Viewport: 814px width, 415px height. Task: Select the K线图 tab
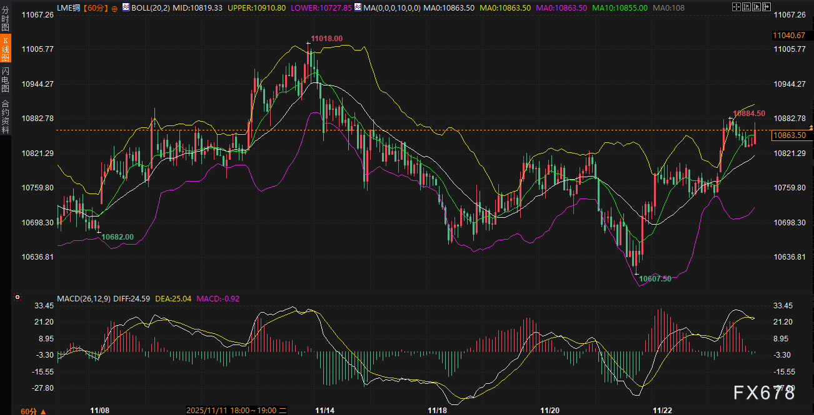pos(6,47)
